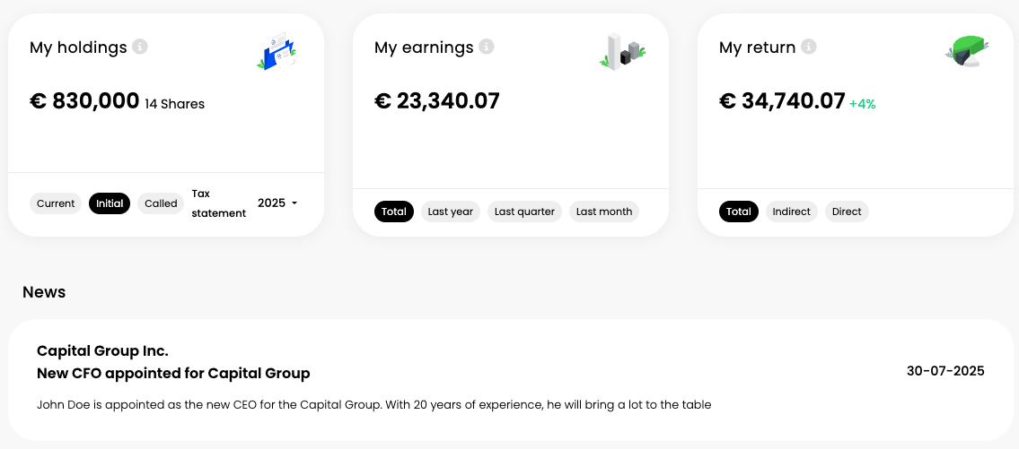Filter earnings by Last month
The width and height of the screenshot is (1019, 449).
click(604, 212)
